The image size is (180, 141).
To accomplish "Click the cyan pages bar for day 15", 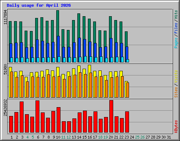I will pos(85,59).
